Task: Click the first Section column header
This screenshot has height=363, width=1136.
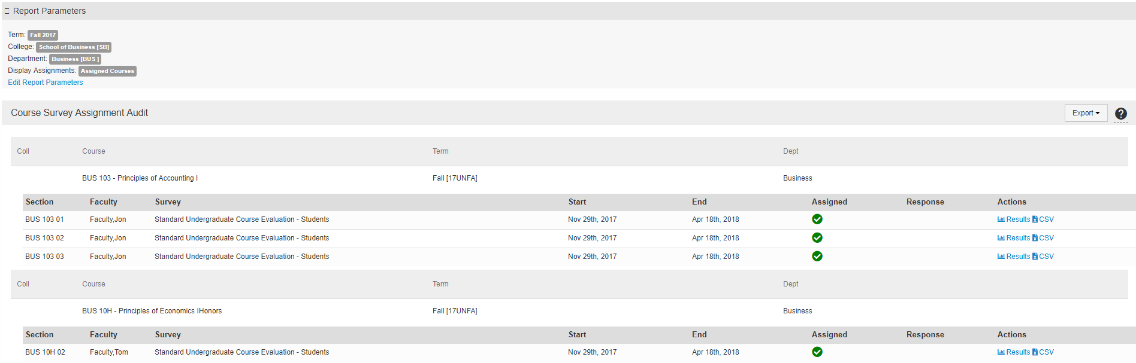Action: pos(40,202)
